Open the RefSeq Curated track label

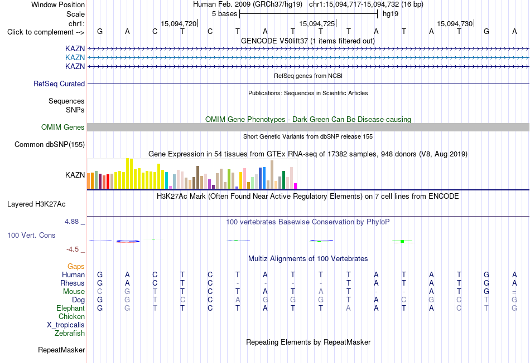[x=59, y=84]
